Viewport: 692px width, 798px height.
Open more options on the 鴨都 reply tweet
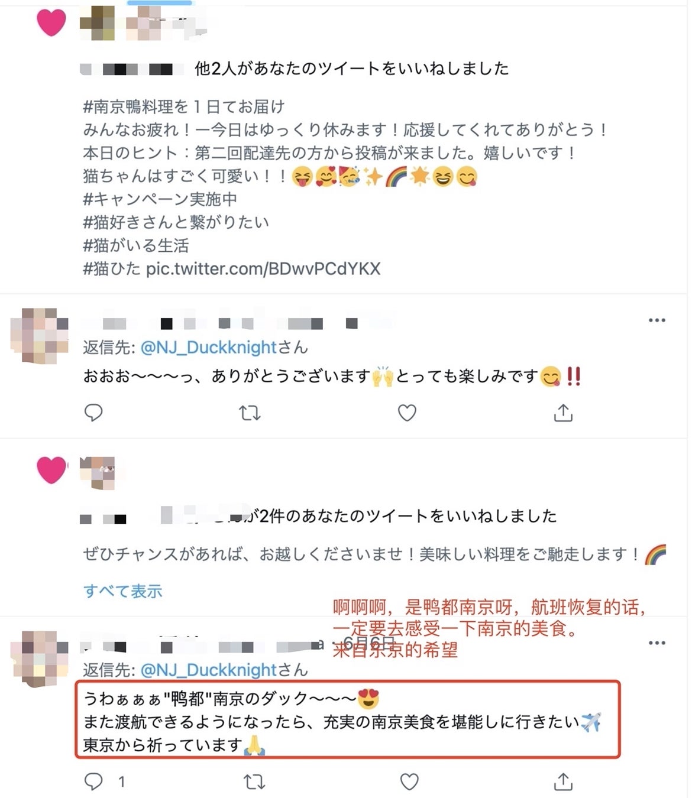click(657, 643)
